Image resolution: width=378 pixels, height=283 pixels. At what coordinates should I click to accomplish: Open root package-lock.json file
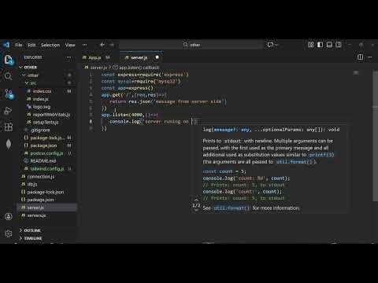click(46, 192)
